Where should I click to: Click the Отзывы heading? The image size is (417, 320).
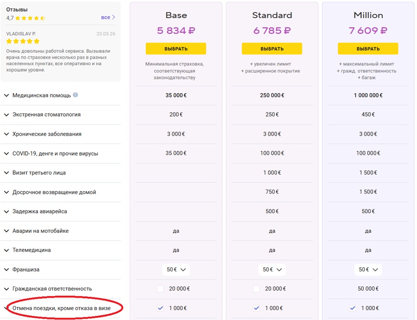(17, 10)
